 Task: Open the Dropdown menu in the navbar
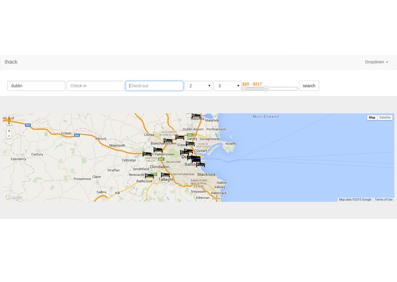pyautogui.click(x=376, y=62)
